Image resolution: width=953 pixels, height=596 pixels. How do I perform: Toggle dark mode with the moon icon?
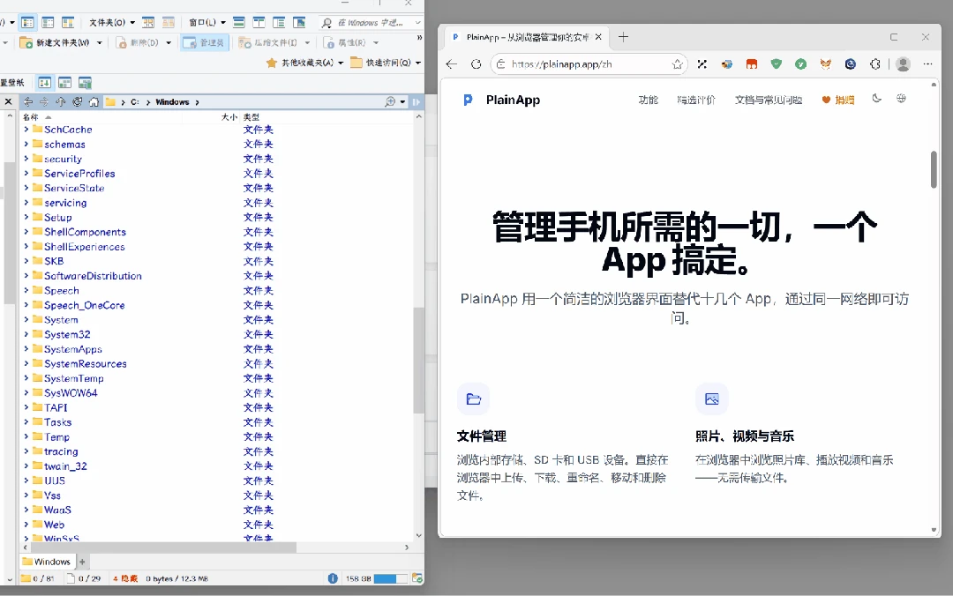[876, 99]
